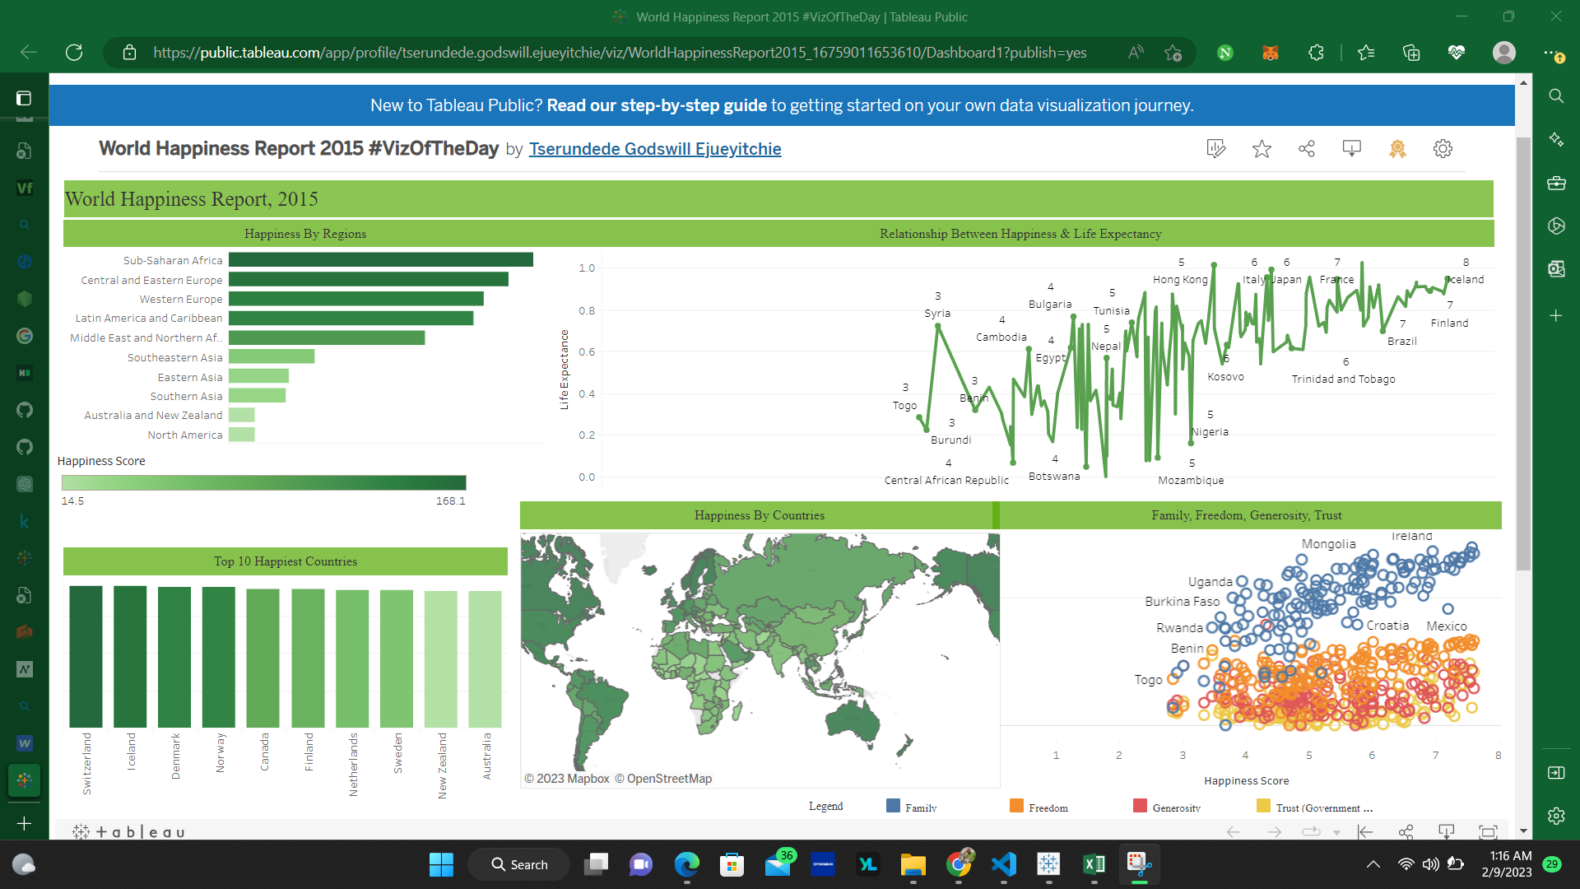Click the Viz of the Day award badge
The height and width of the screenshot is (889, 1580).
point(1397,149)
